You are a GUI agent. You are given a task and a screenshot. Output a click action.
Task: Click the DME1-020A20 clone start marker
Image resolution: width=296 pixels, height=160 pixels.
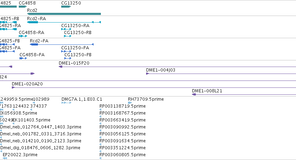[13, 87]
